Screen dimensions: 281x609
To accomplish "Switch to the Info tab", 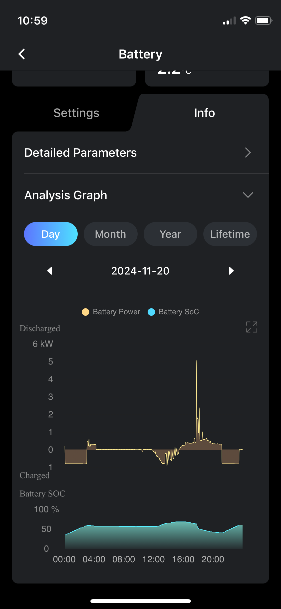I will (x=205, y=113).
